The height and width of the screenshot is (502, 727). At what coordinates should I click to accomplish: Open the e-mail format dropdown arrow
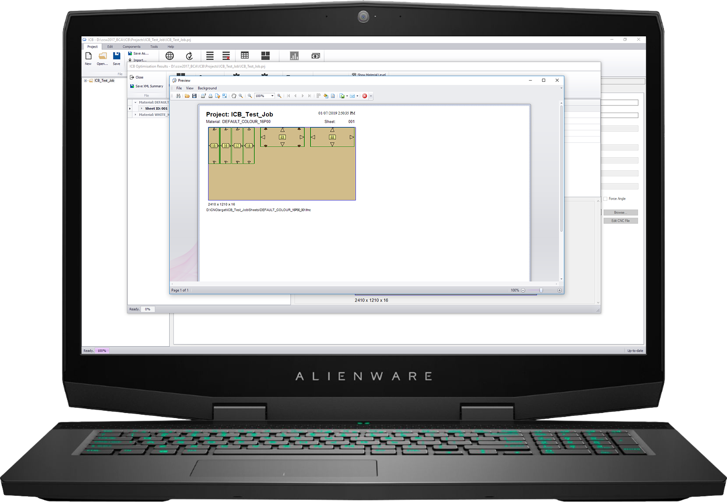point(357,96)
